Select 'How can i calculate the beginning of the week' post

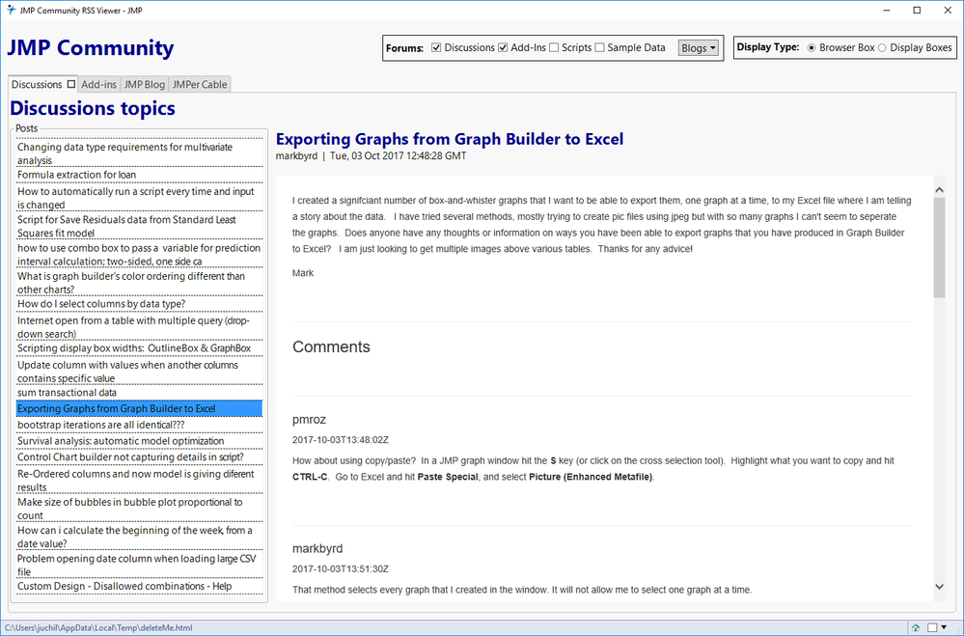click(140, 537)
